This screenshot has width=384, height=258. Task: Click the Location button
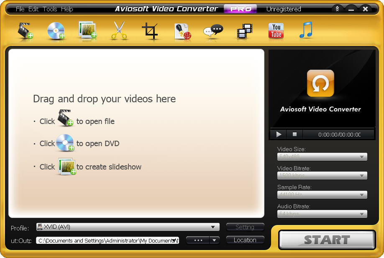(245, 240)
